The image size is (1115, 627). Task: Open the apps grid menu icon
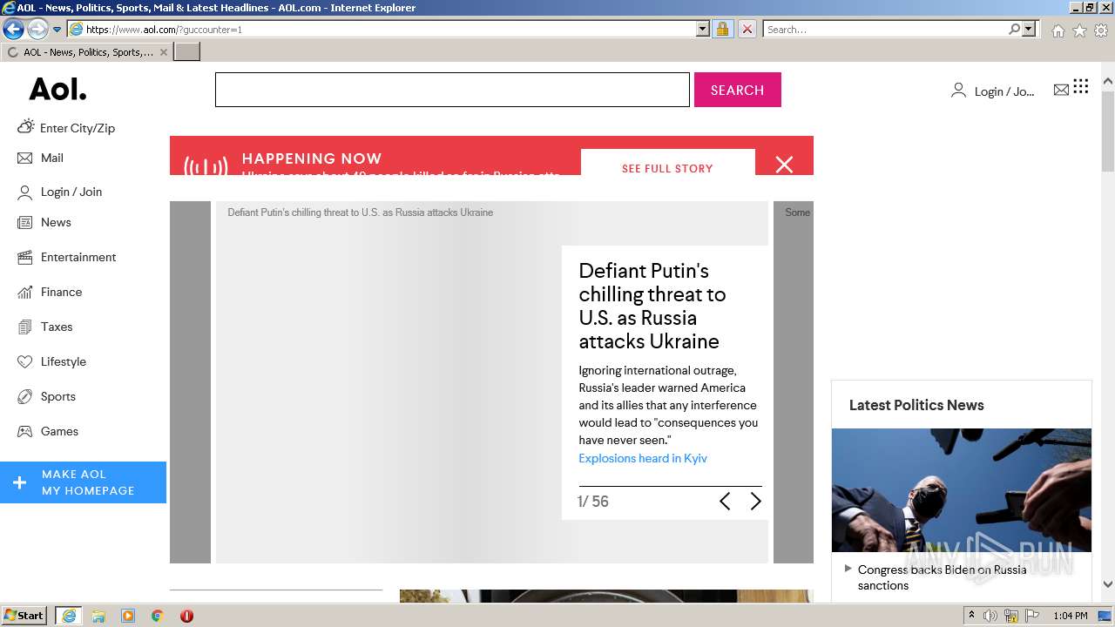tap(1081, 85)
